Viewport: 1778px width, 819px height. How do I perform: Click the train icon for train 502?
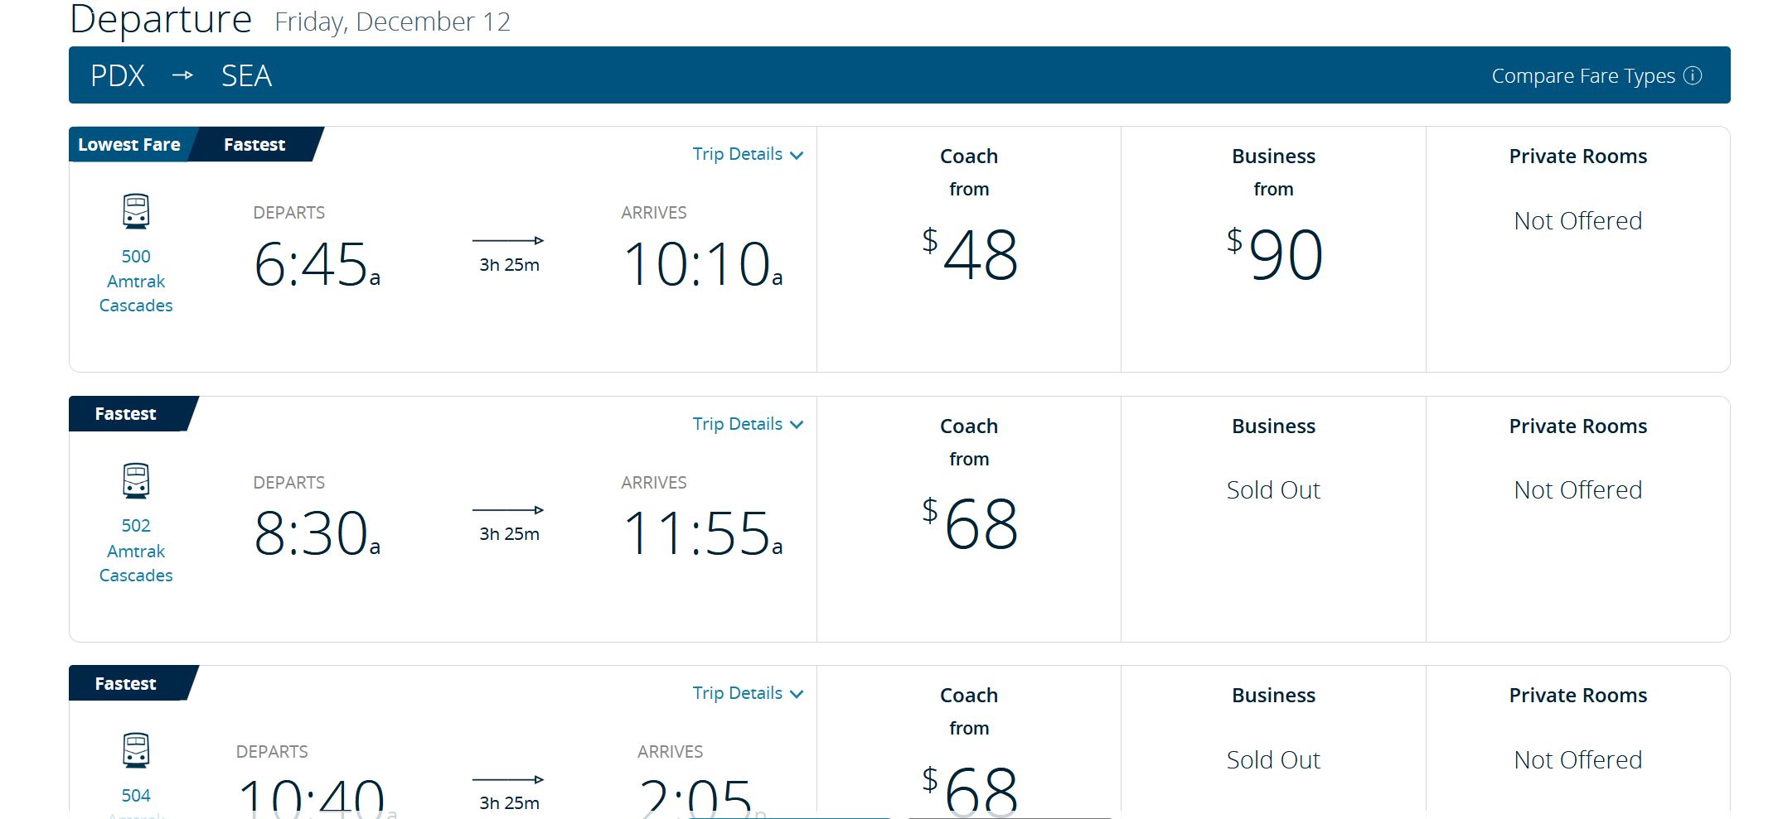point(136,480)
